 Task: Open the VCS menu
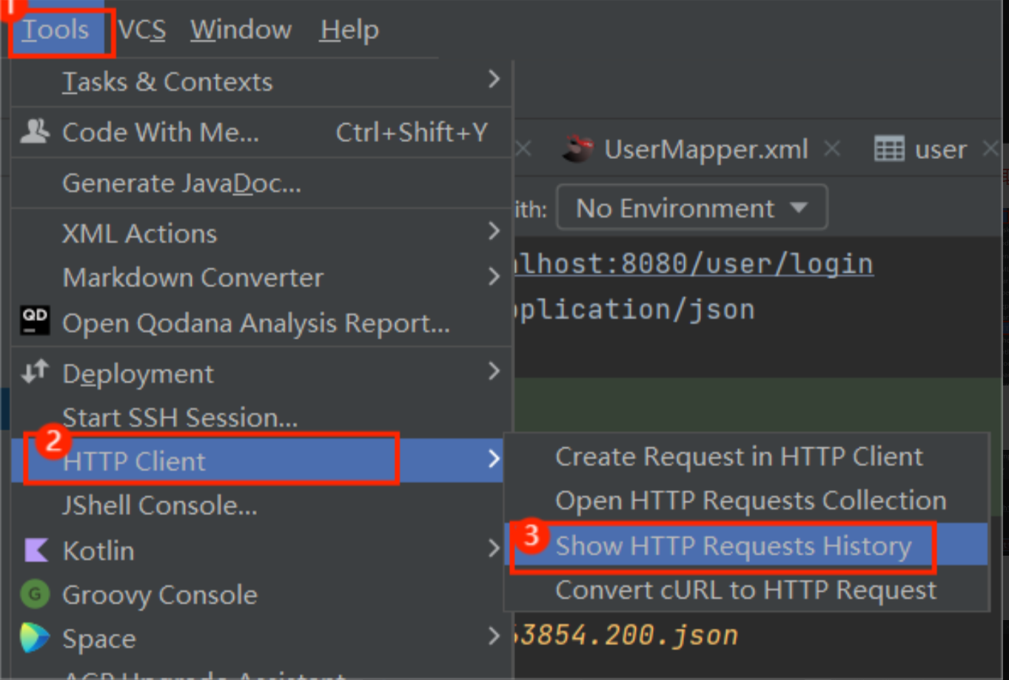[141, 30]
